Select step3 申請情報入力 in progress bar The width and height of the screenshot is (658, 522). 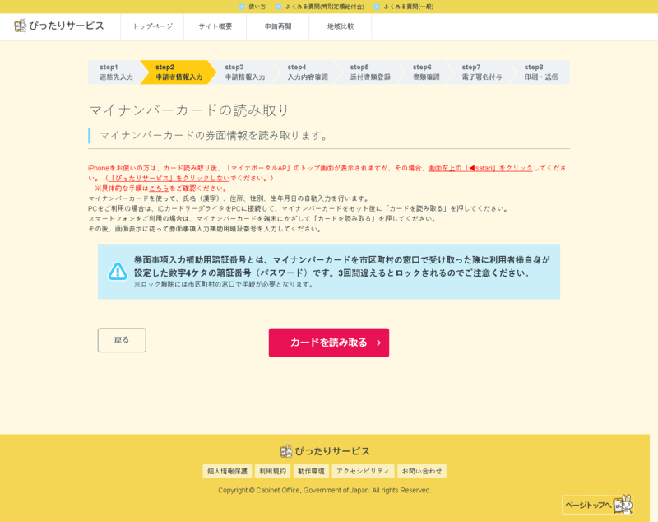(x=245, y=72)
